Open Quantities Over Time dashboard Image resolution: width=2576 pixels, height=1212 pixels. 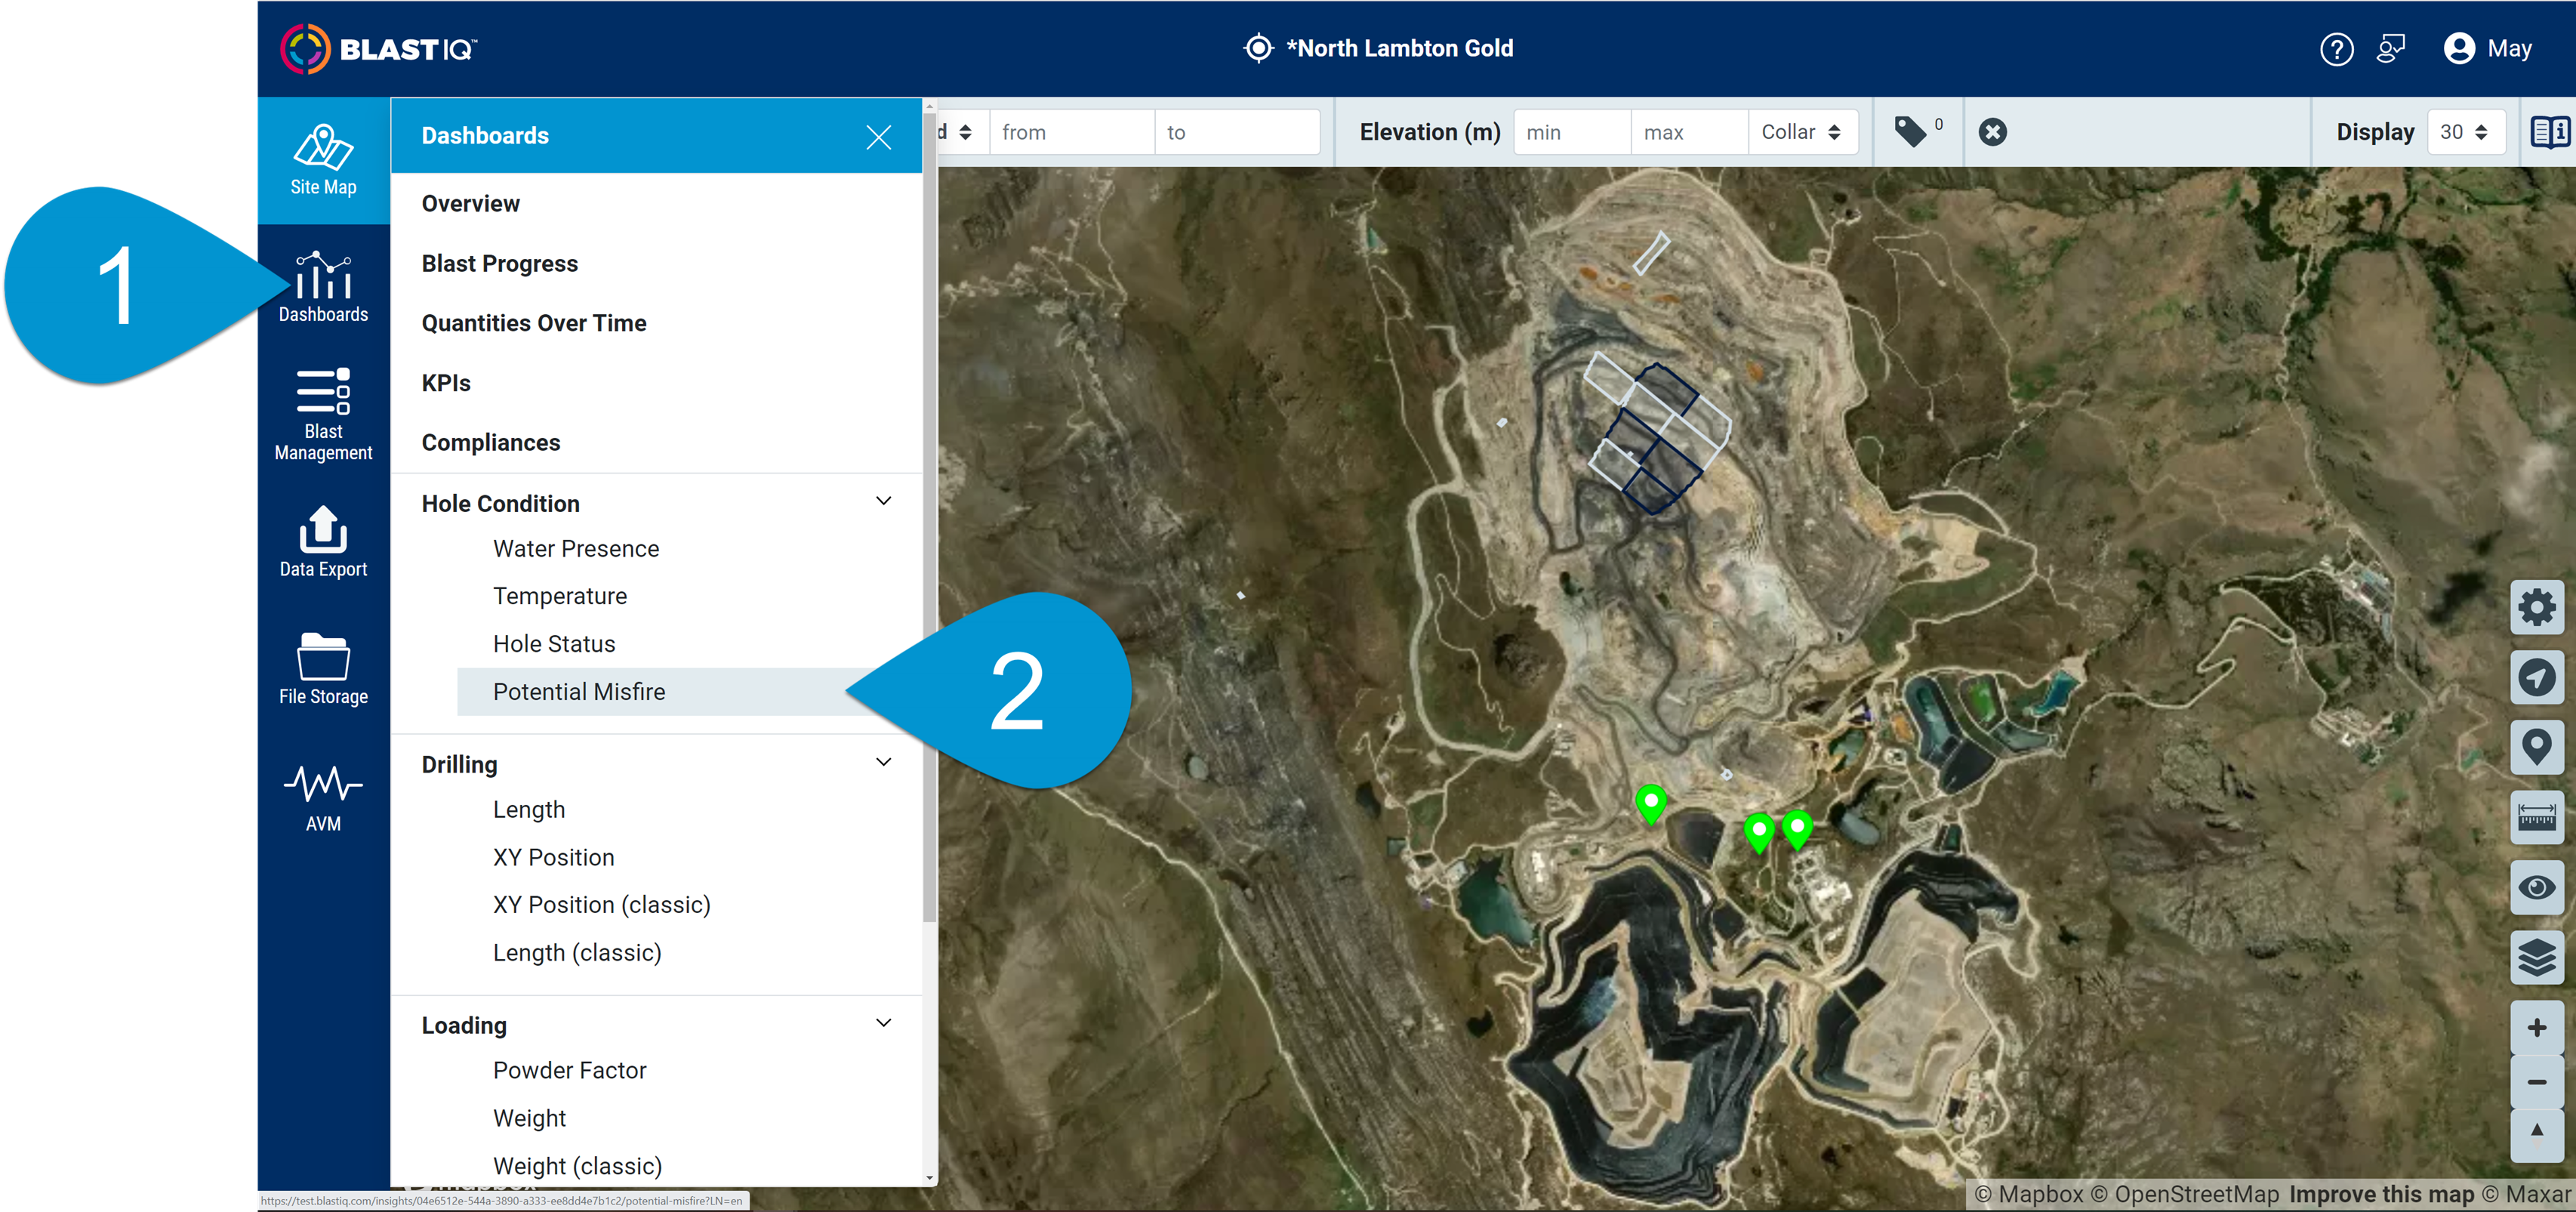[533, 323]
